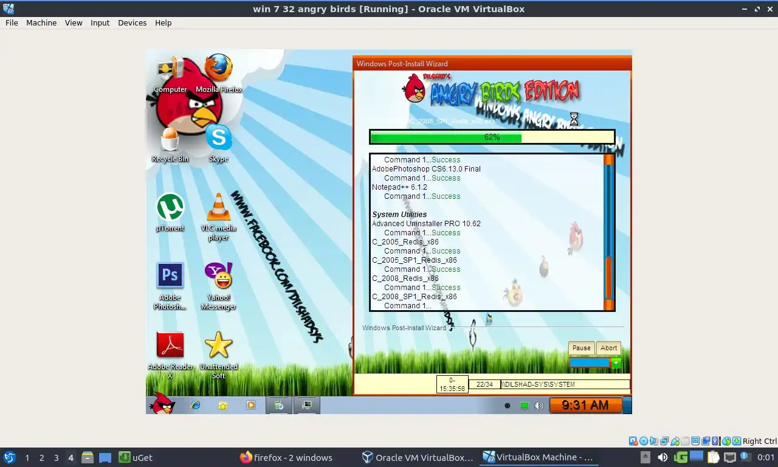Click the VirtualBox USB devices indicator
Screen dimensions: 778x467
click(x=675, y=441)
